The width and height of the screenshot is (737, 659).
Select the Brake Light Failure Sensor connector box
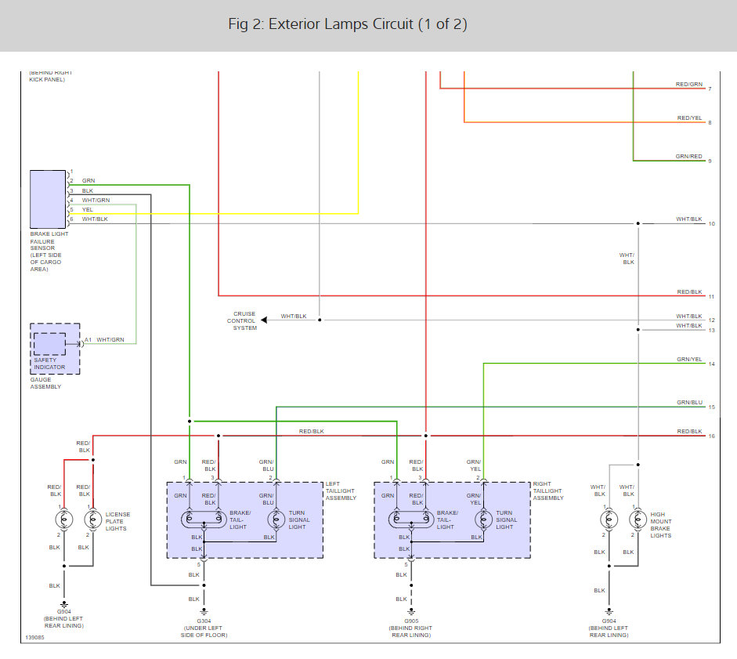[x=48, y=199]
